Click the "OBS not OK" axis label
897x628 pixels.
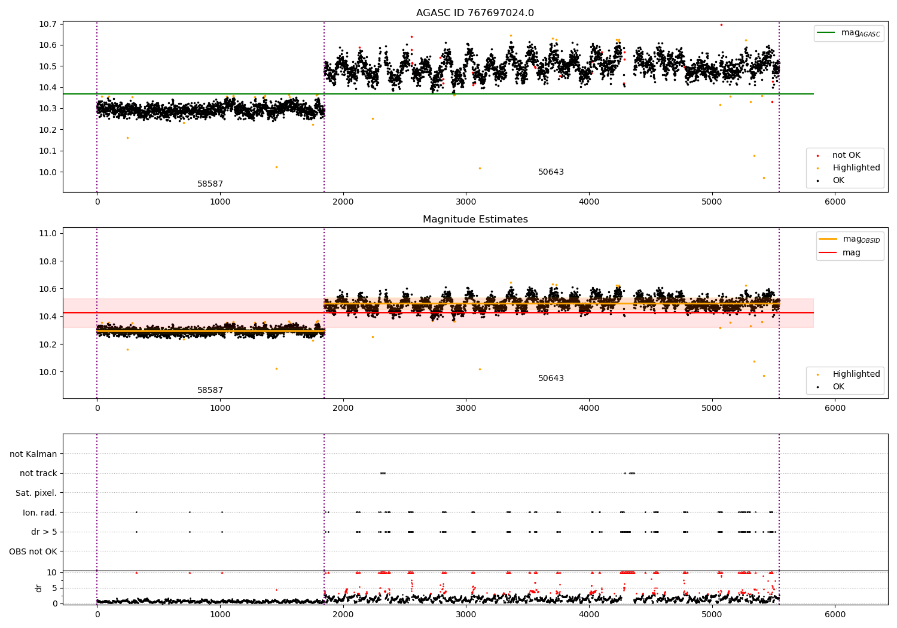33,551
